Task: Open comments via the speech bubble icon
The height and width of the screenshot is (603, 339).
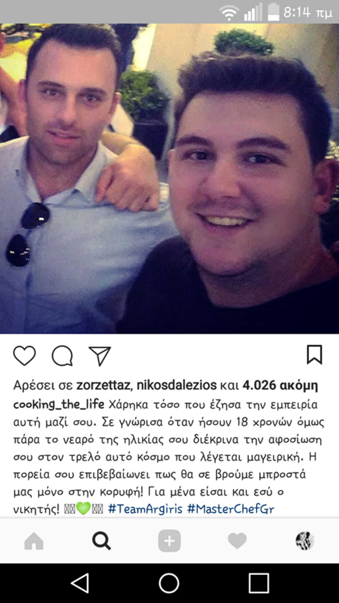Action: pos(62,356)
